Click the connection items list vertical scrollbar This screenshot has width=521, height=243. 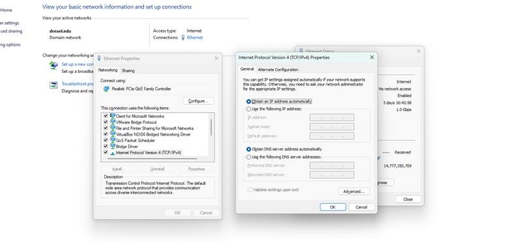pyautogui.click(x=211, y=127)
